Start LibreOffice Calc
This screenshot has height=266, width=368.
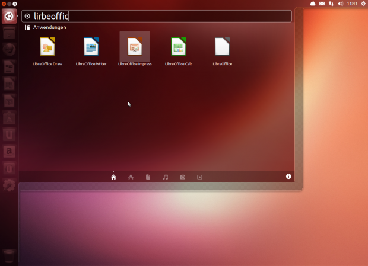coord(179,46)
